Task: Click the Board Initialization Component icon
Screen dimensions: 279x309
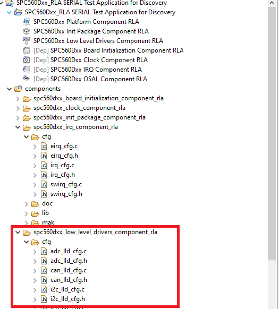Action: [x=27, y=50]
